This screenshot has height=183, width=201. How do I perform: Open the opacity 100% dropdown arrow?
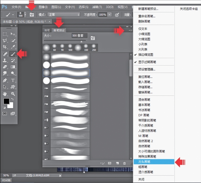pyautogui.click(x=109, y=15)
